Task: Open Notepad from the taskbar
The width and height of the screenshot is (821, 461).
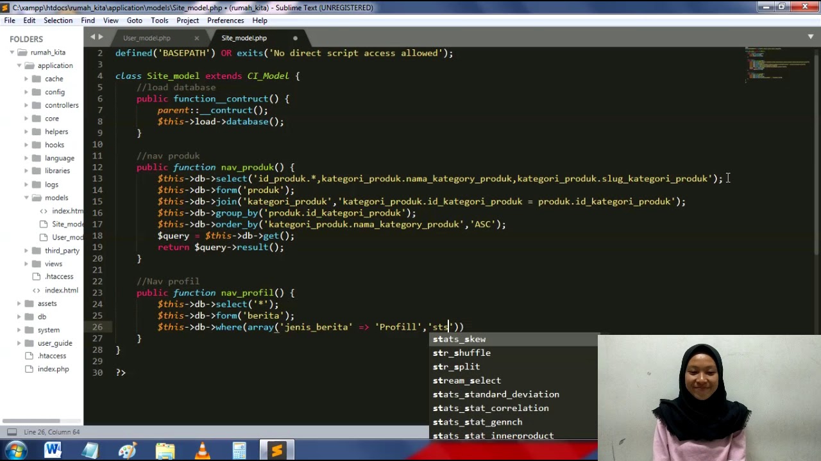Action: point(90,451)
